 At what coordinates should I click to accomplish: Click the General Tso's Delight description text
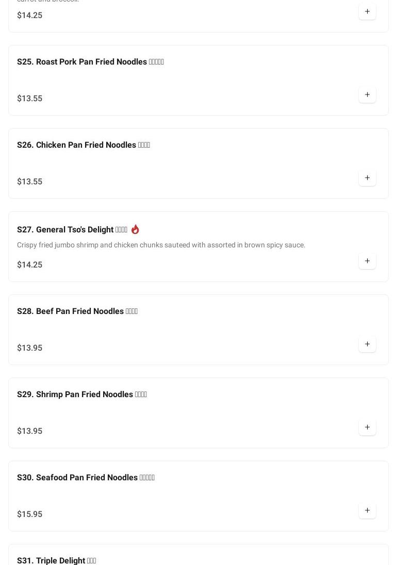point(161,245)
